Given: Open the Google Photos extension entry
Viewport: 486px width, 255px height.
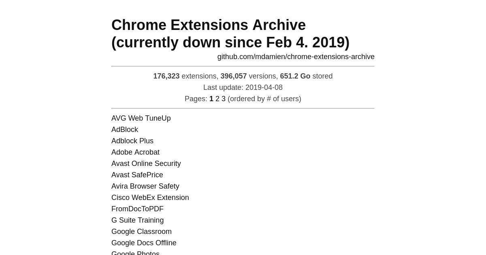Looking at the screenshot, I should click(x=135, y=253).
